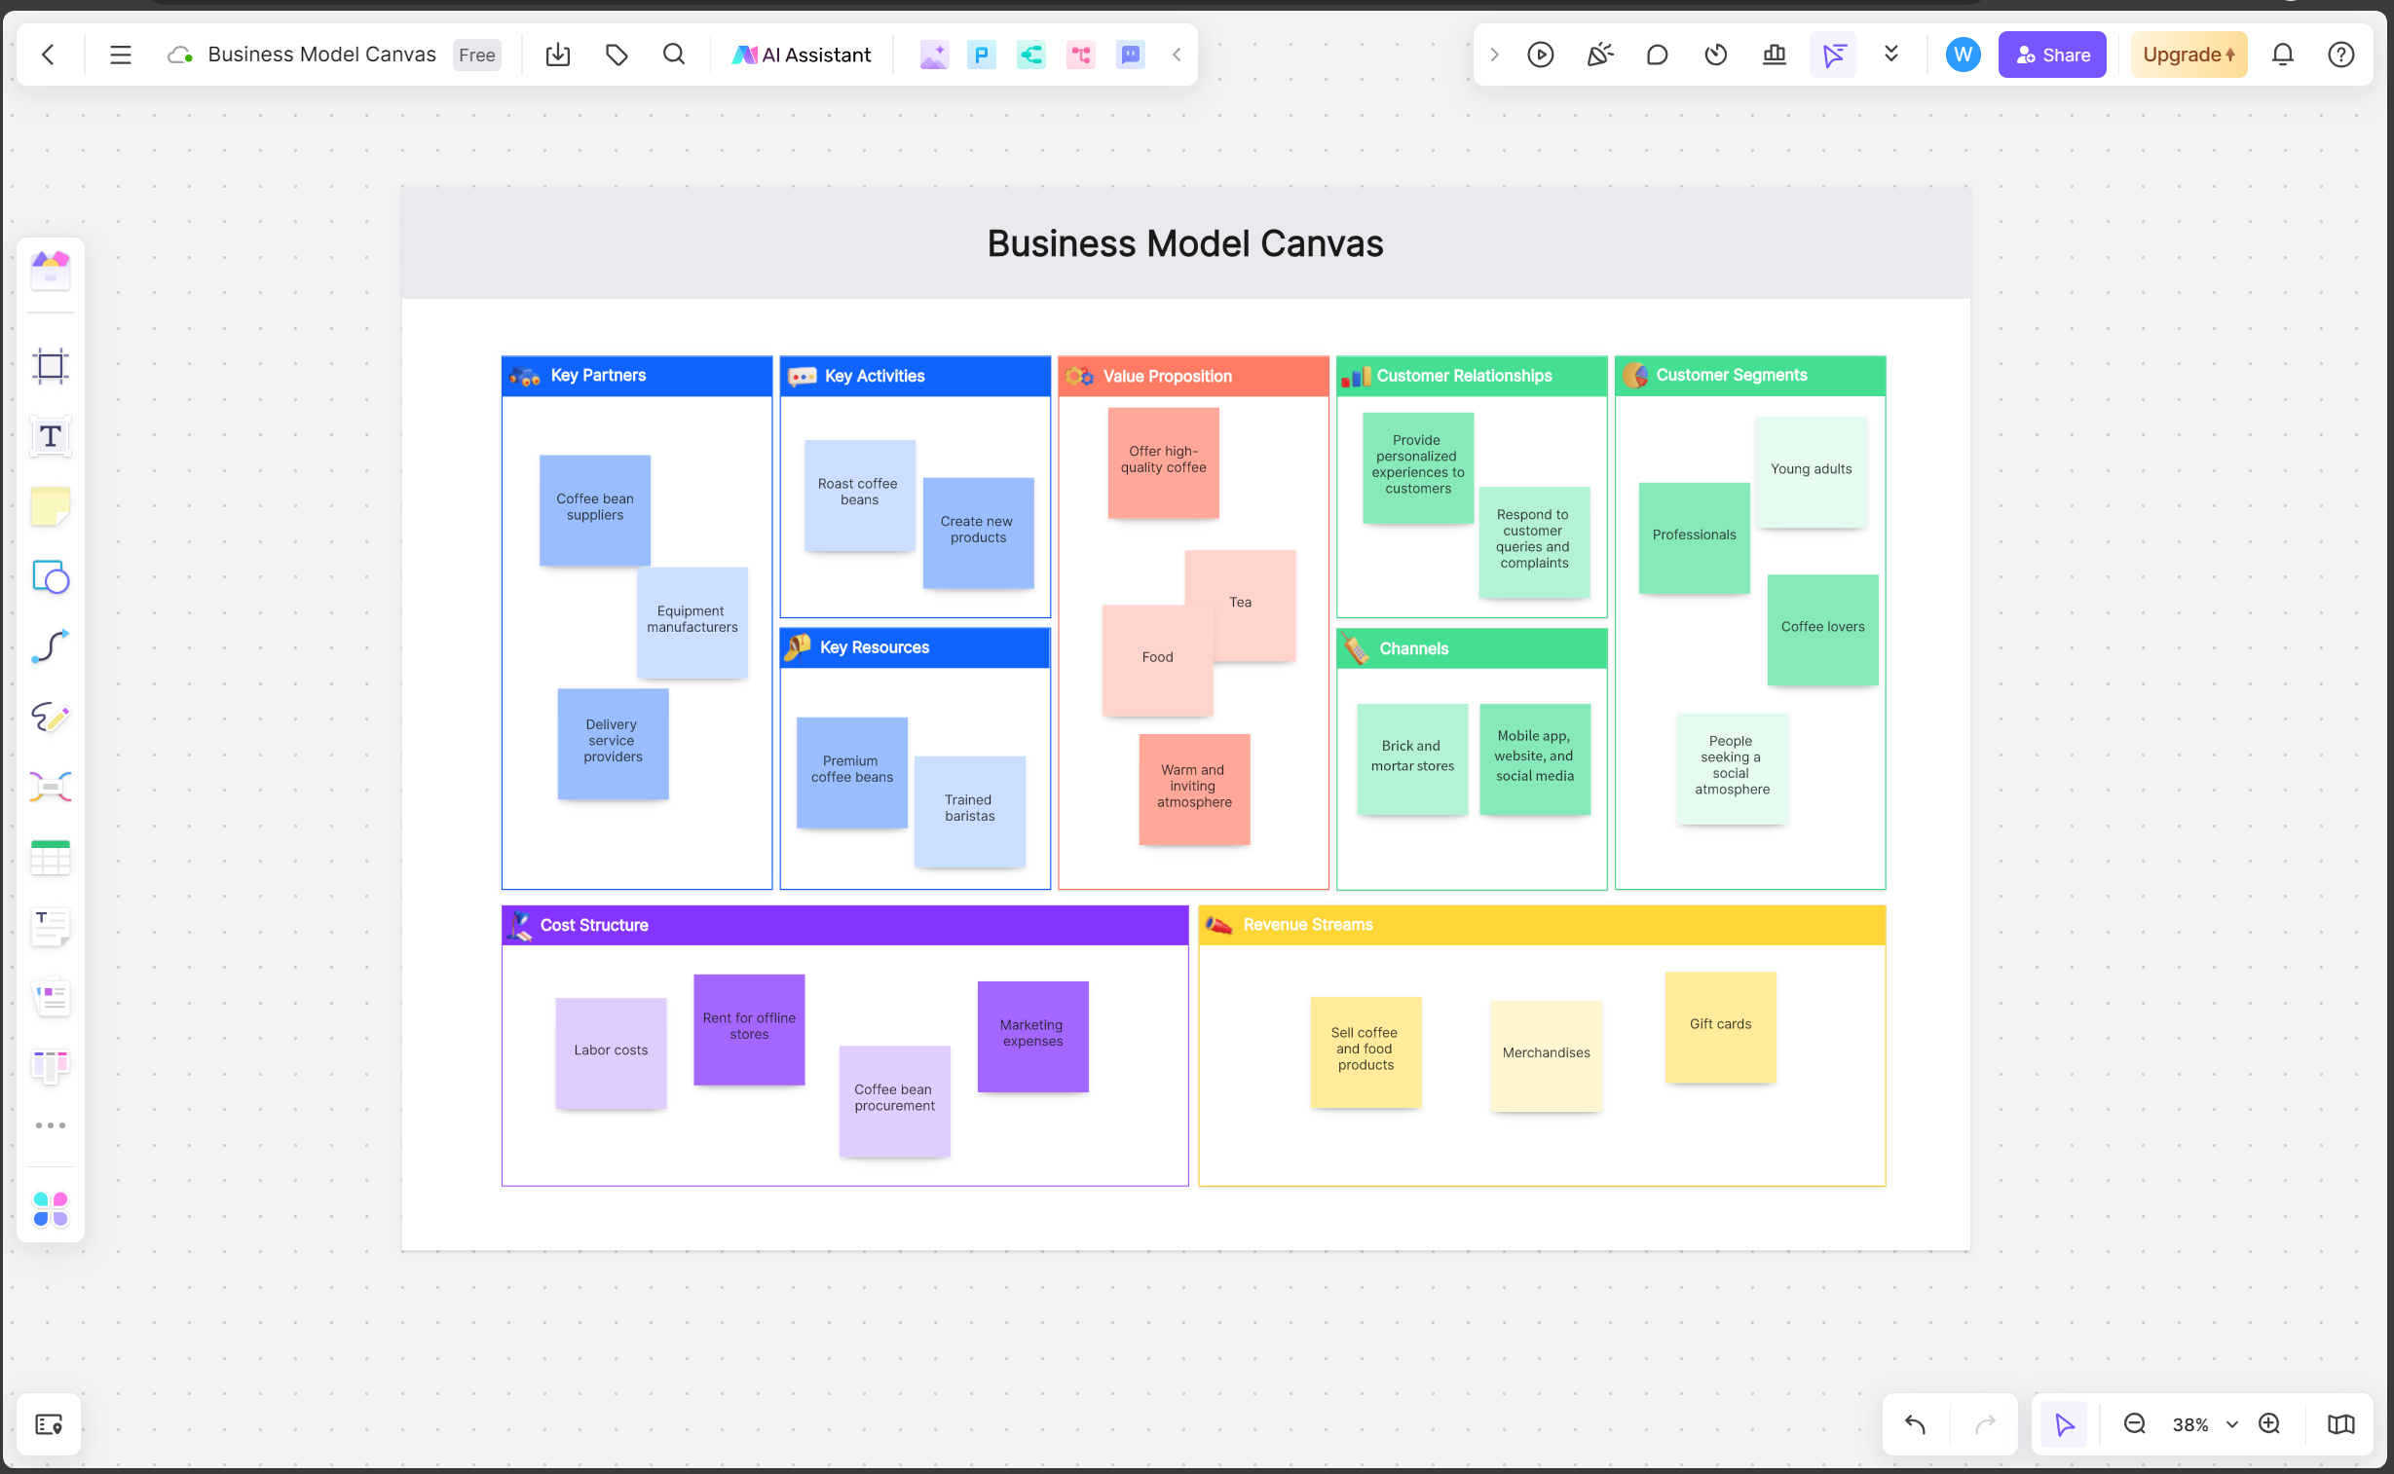This screenshot has height=1474, width=2394.
Task: Expand the toolbar overflow menu (three dots)
Action: (x=50, y=1125)
